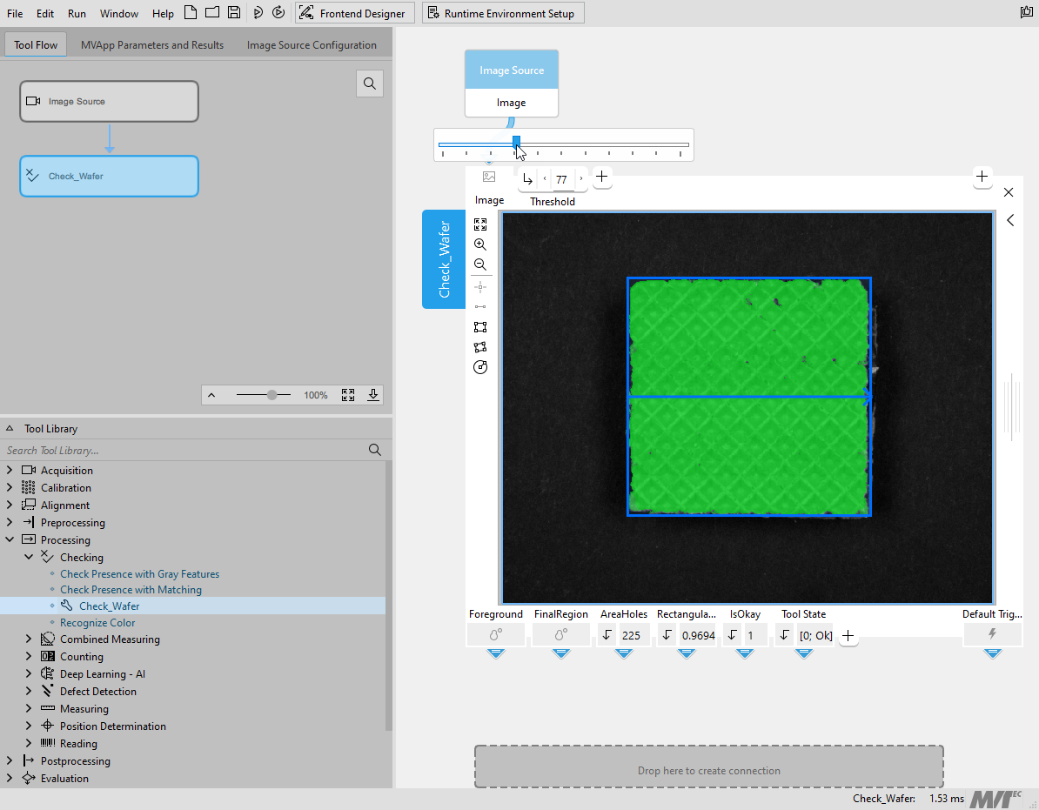Viewport: 1039px width, 810px height.
Task: Click the Threshold slider handle
Action: click(516, 142)
